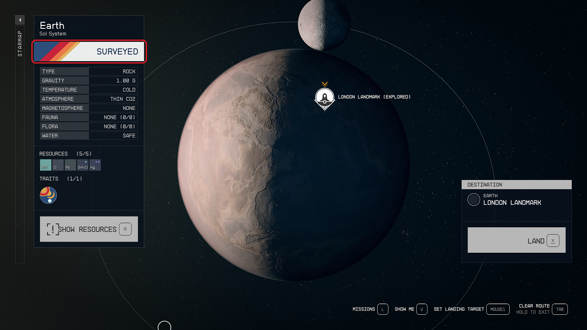Click Clear Route
The width and height of the screenshot is (587, 330).
click(535, 306)
